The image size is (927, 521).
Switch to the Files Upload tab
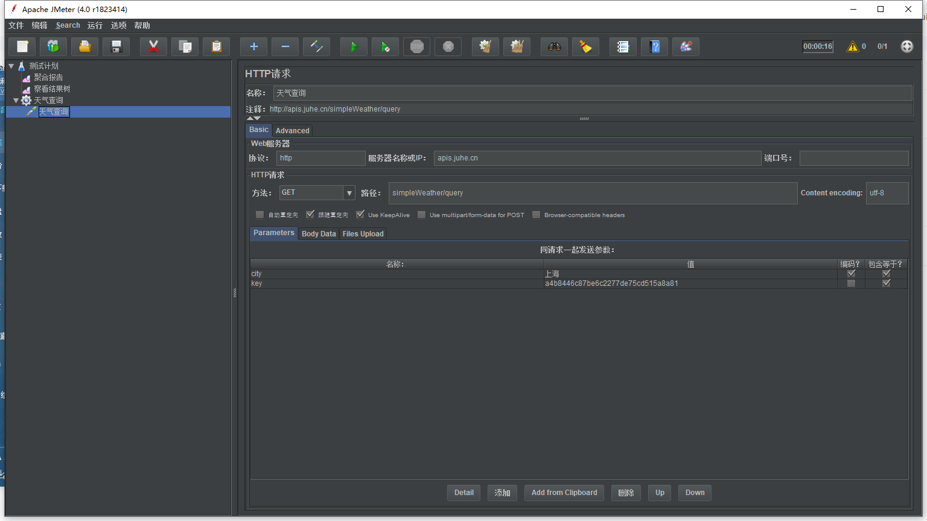[x=363, y=234]
